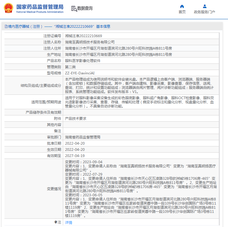
Task: Open 政务服务门户 portal
Action: click(204, 12)
